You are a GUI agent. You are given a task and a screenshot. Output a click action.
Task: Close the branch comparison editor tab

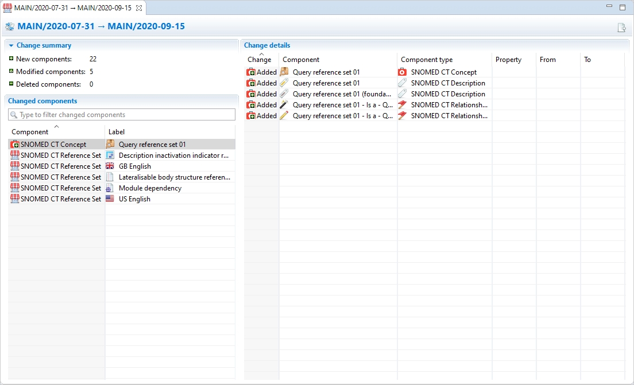[x=138, y=7]
